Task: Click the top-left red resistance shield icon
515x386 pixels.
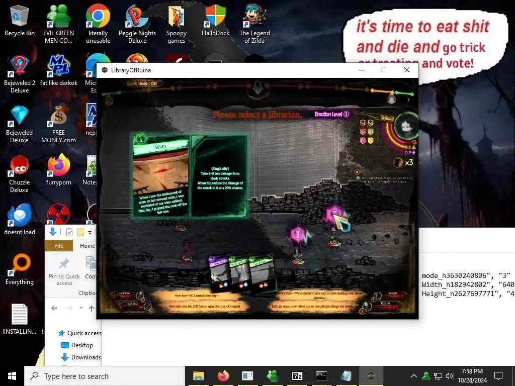Action: tap(363, 123)
